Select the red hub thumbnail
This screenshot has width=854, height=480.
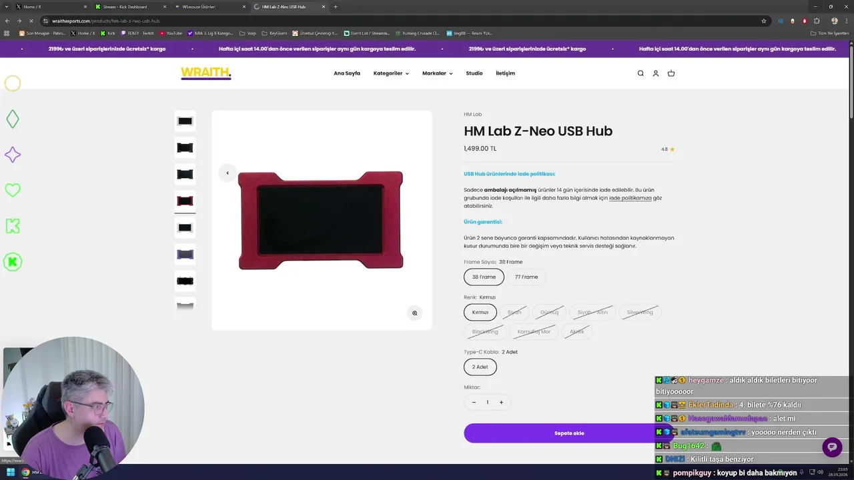coord(185,201)
